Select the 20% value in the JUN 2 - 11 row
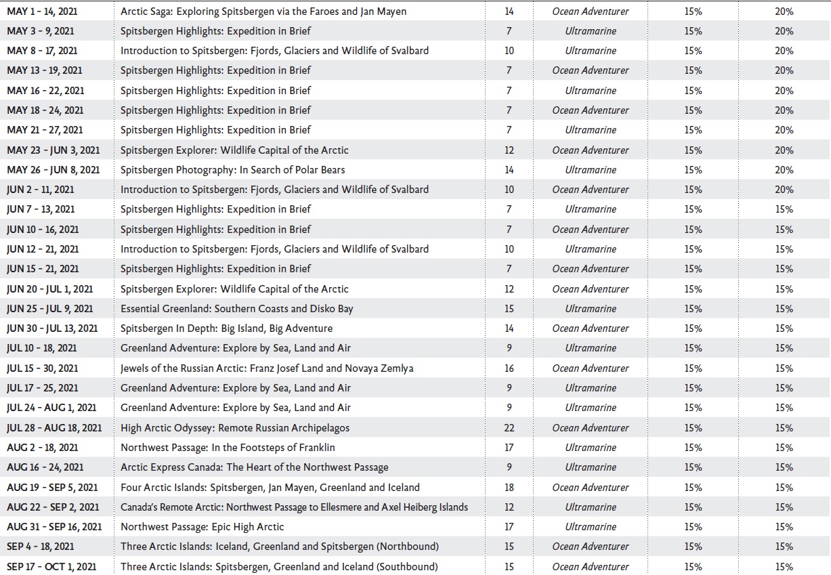This screenshot has width=831, height=575. tap(784, 190)
